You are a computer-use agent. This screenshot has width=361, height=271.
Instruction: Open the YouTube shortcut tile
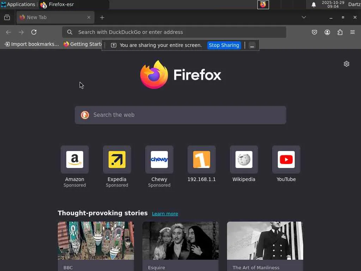pos(286,159)
